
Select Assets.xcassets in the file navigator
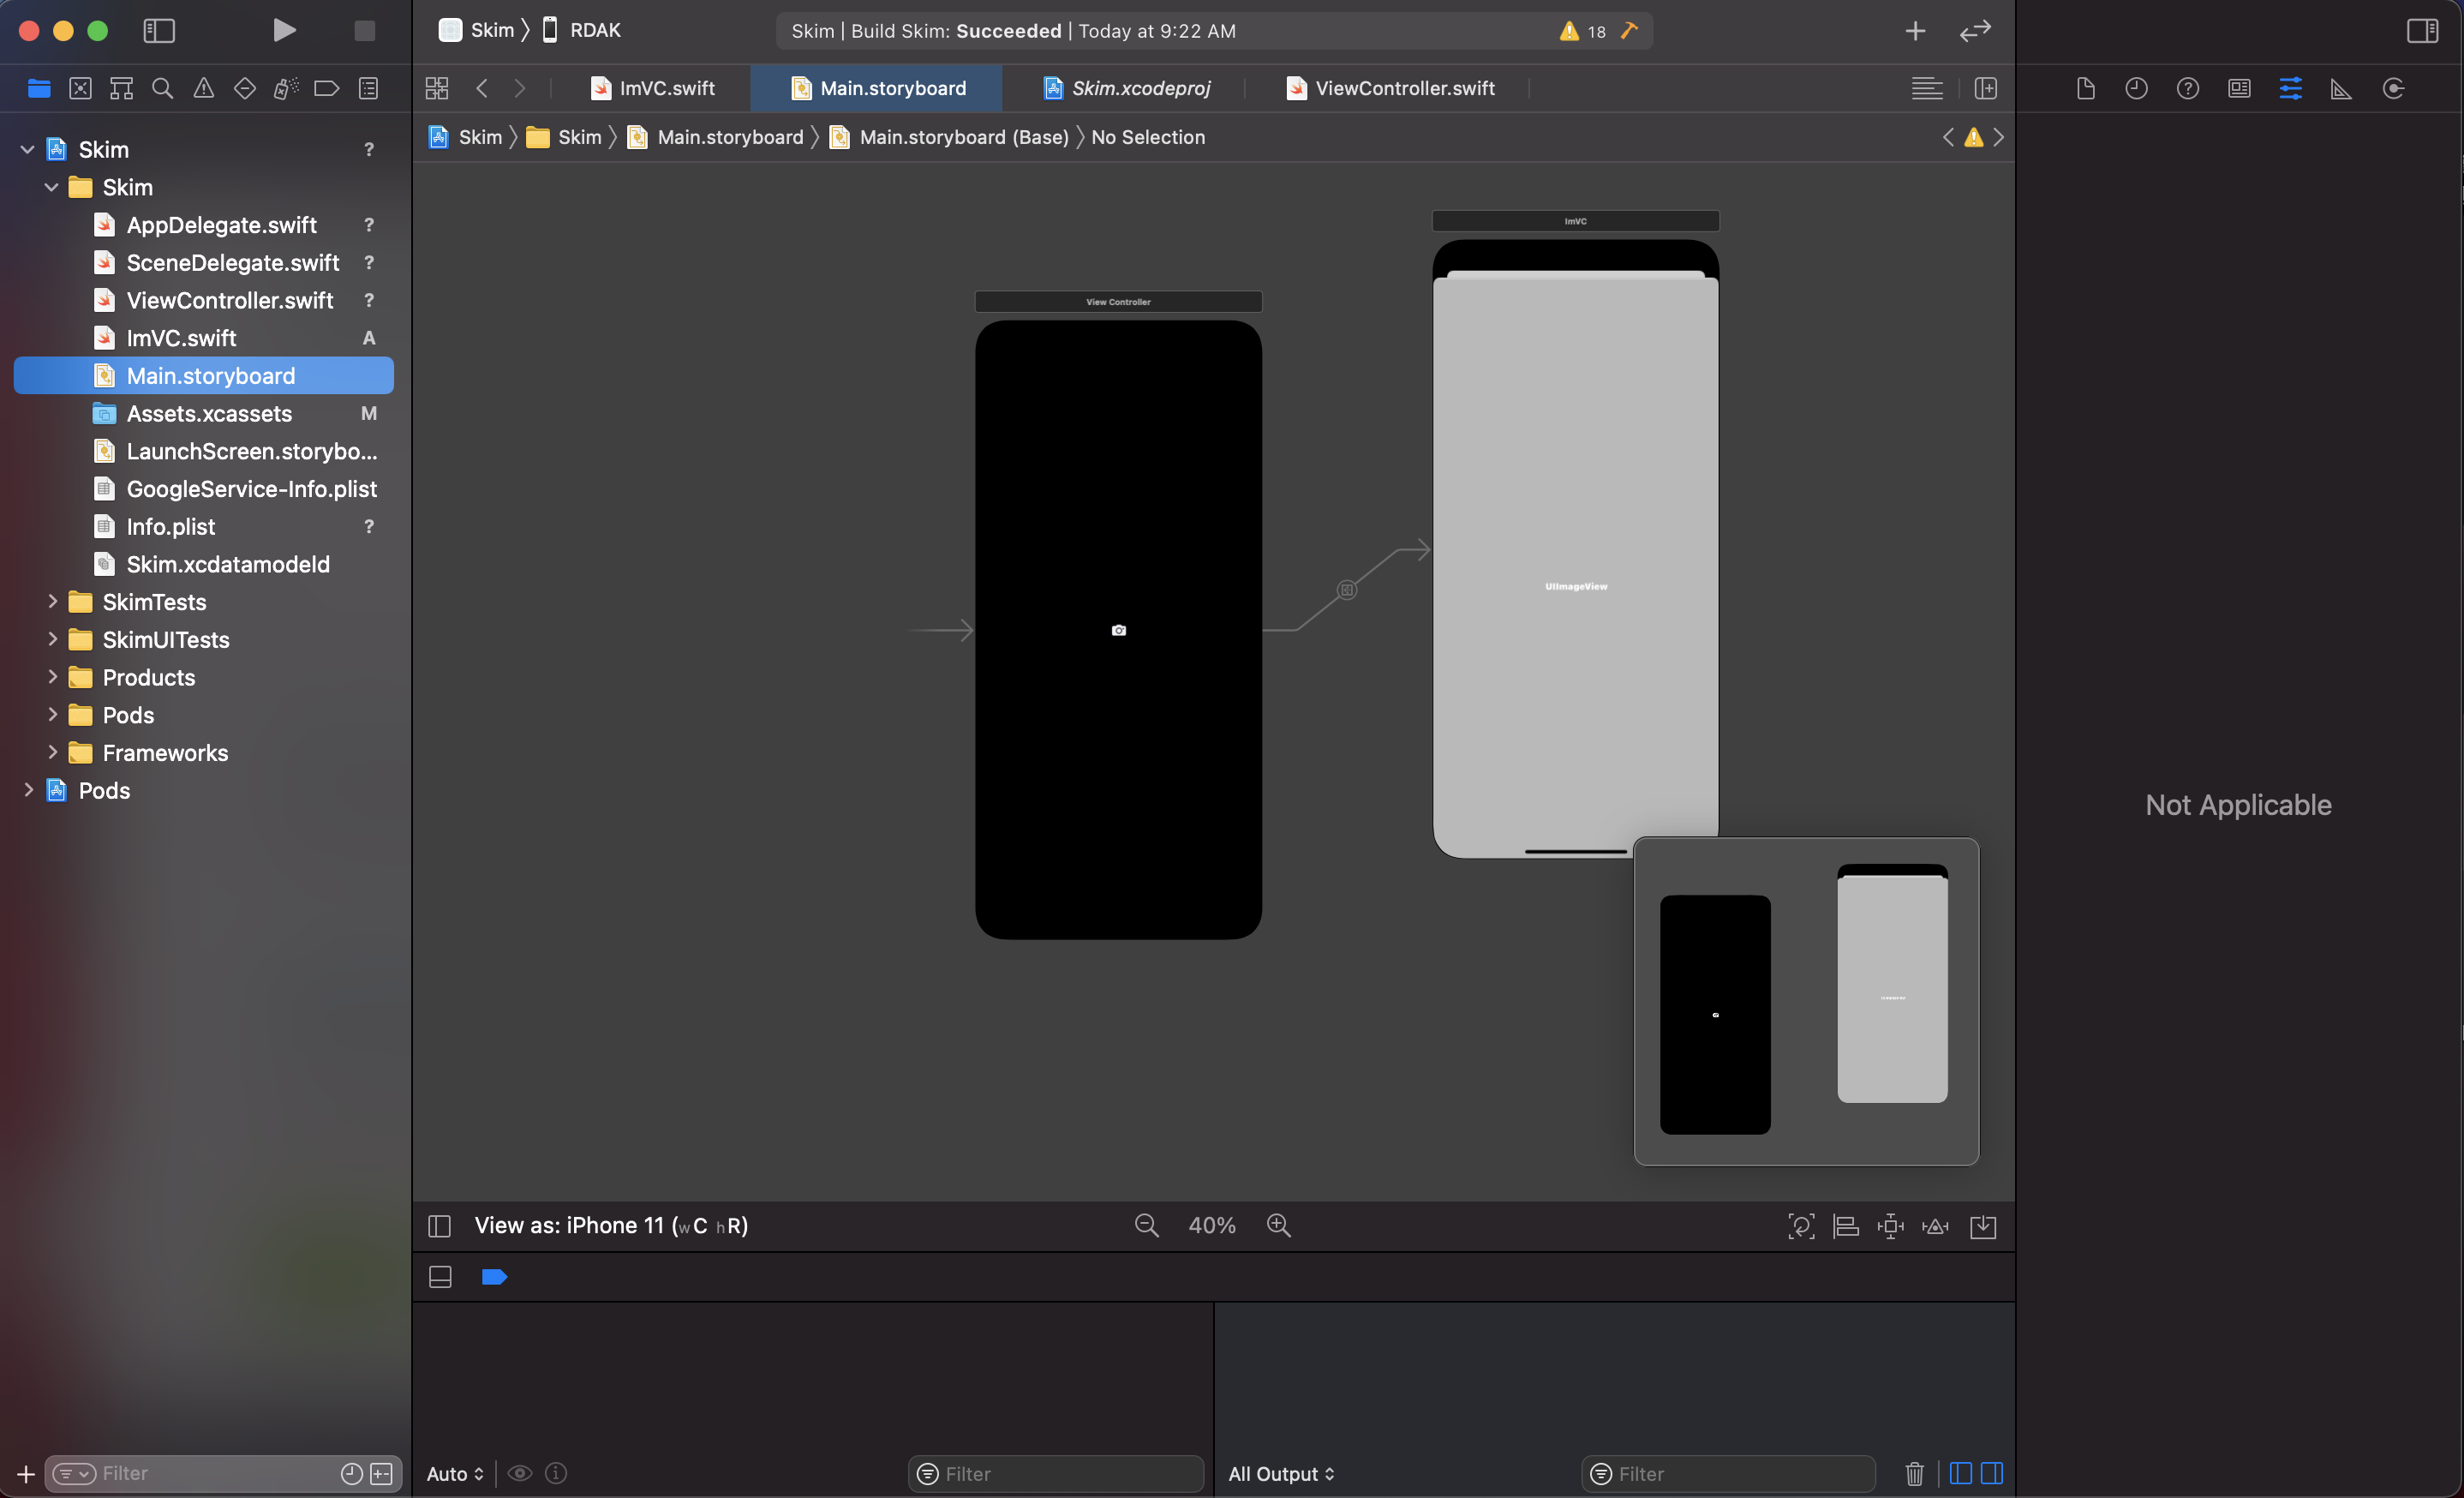209,413
